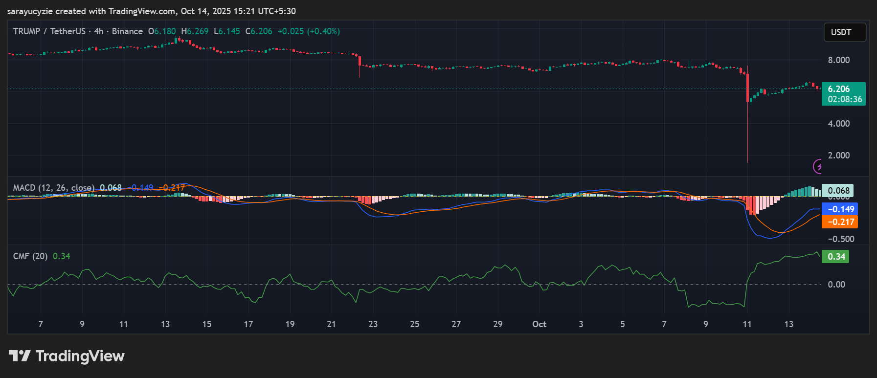Click the 0.068 histogram value tag
This screenshot has width=877, height=378.
click(838, 191)
